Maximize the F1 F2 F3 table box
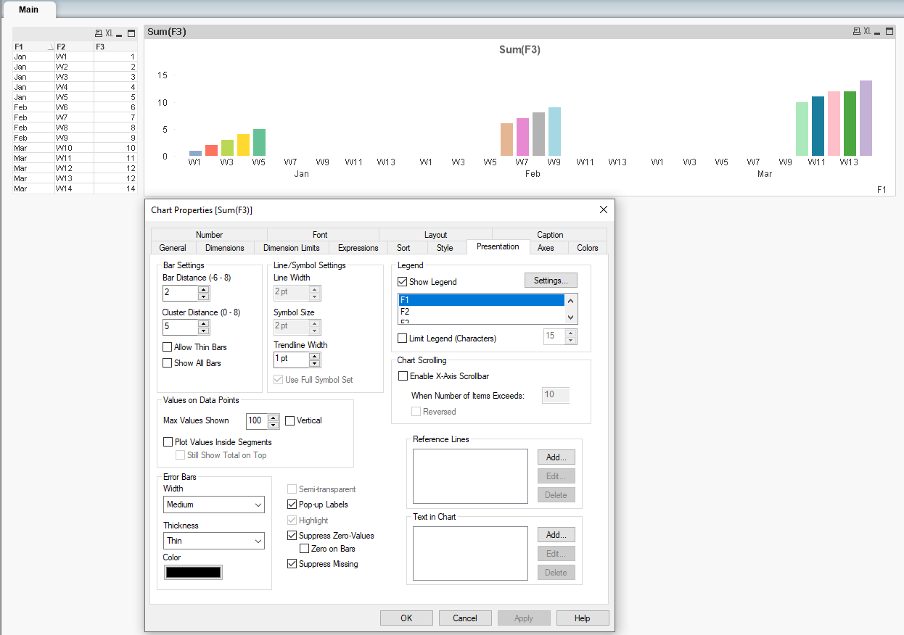This screenshot has height=635, width=904. coord(131,33)
